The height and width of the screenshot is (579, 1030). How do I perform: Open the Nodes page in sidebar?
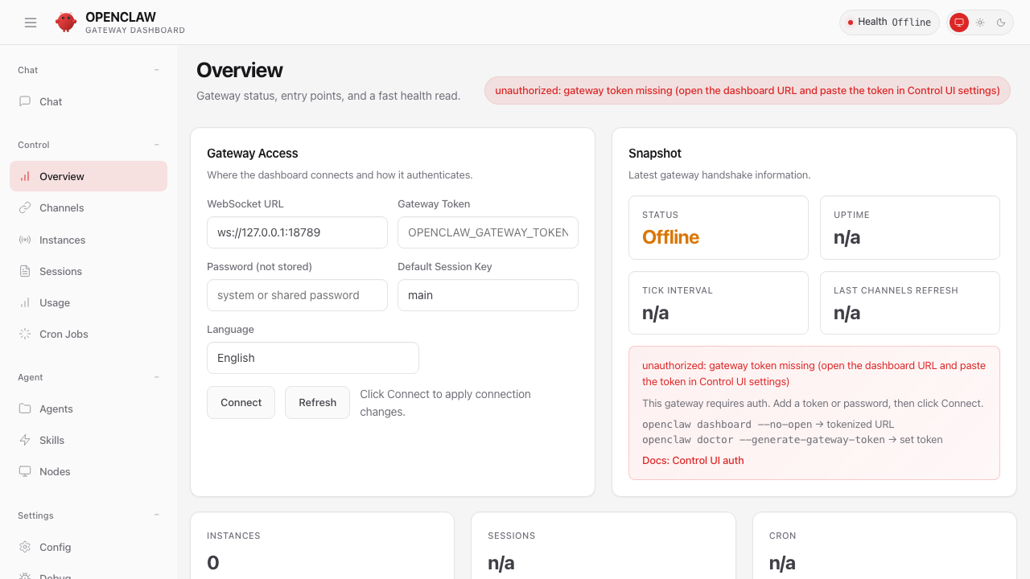[55, 471]
